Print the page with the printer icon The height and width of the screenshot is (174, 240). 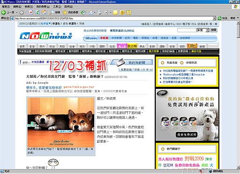(99, 13)
